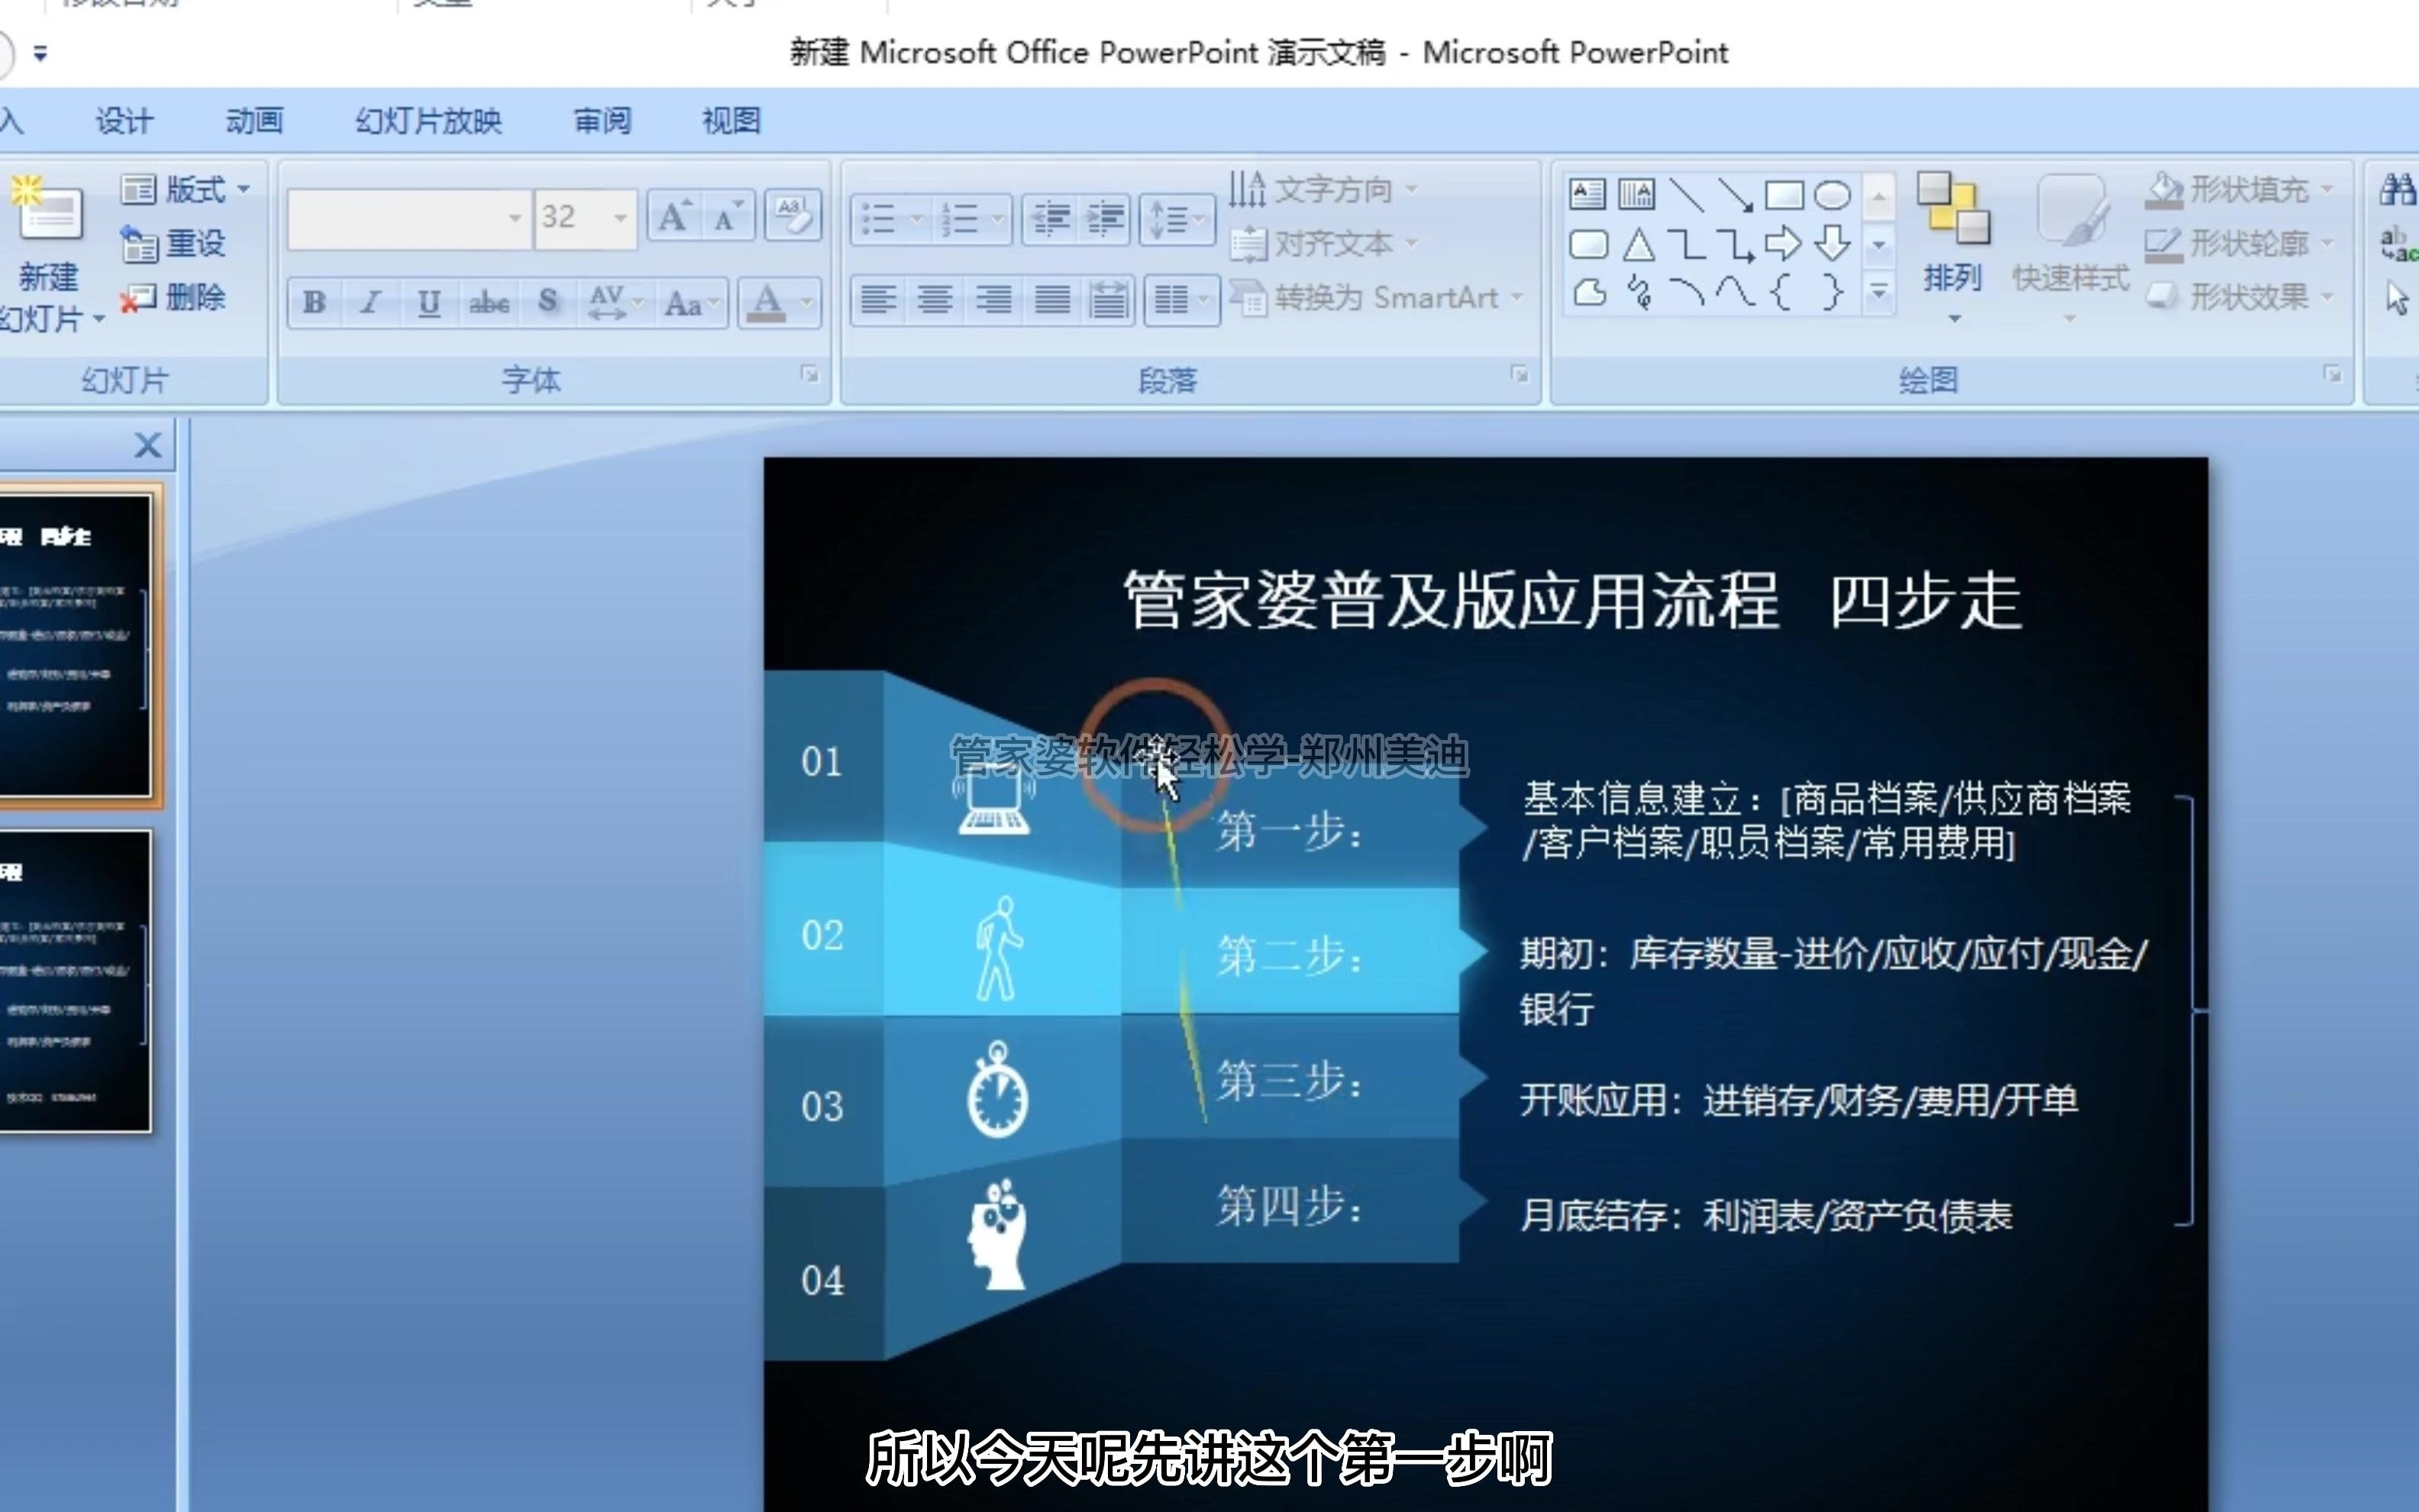Viewport: 2419px width, 1512px height.
Task: Toggle Underline formatting
Action: (x=429, y=302)
